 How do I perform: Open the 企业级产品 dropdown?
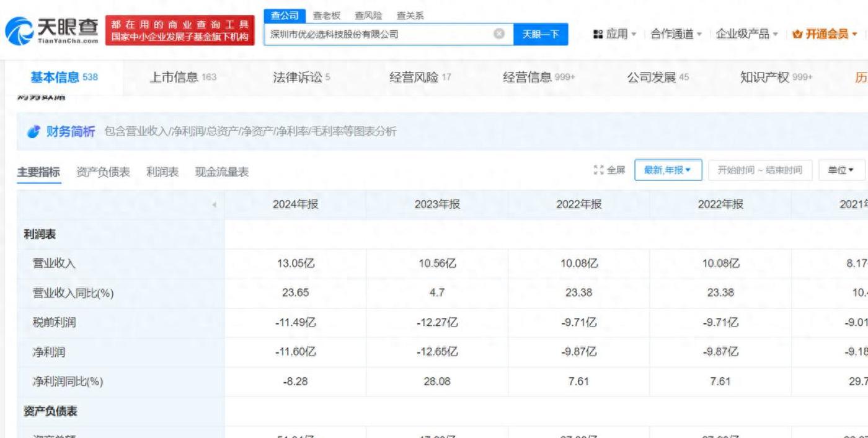[x=746, y=34]
